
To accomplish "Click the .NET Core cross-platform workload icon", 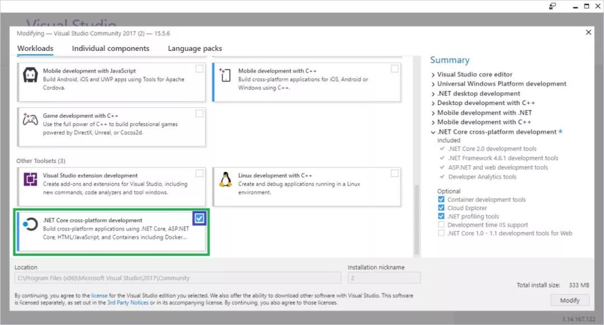I will point(30,224).
